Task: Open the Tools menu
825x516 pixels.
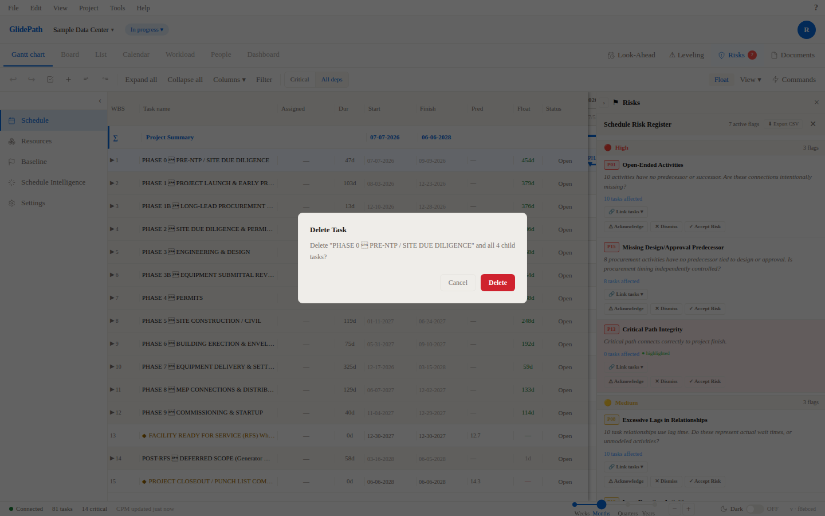Action: (x=117, y=8)
